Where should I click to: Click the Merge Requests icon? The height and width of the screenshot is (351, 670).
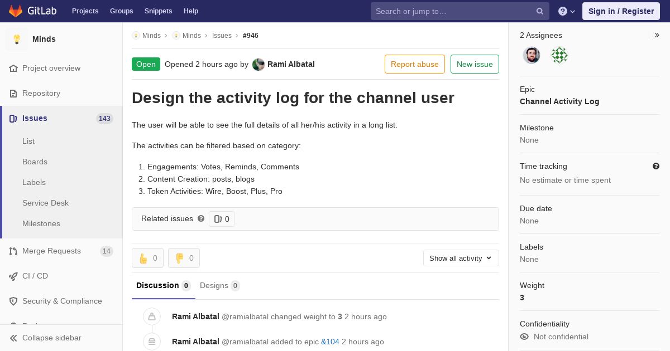click(13, 251)
